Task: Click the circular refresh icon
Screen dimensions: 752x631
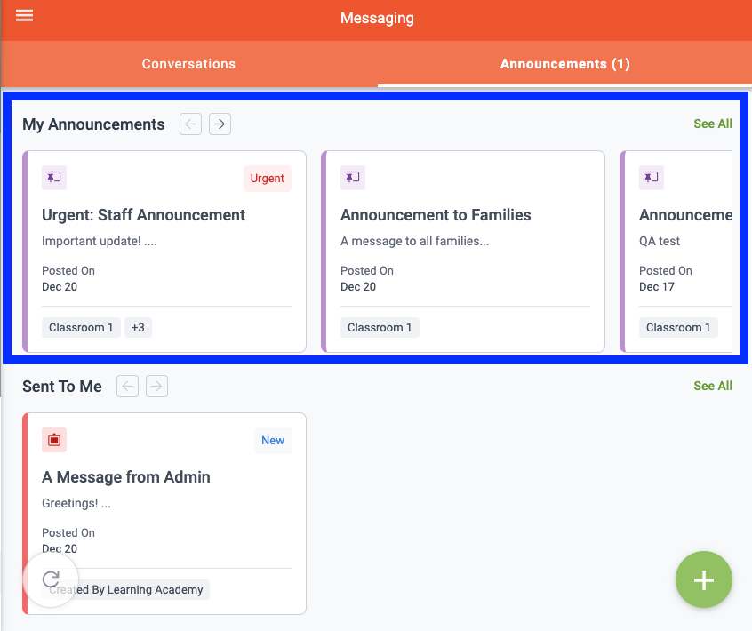Action: tap(52, 580)
